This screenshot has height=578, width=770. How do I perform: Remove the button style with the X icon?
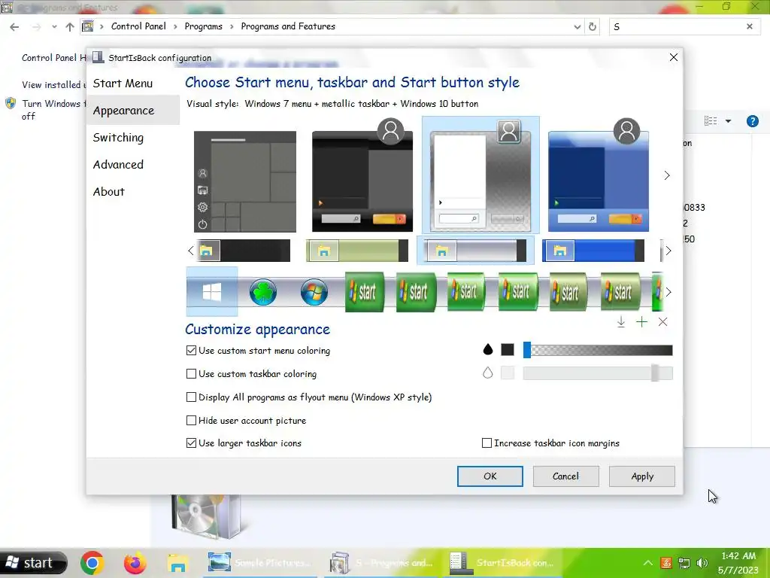click(x=663, y=322)
